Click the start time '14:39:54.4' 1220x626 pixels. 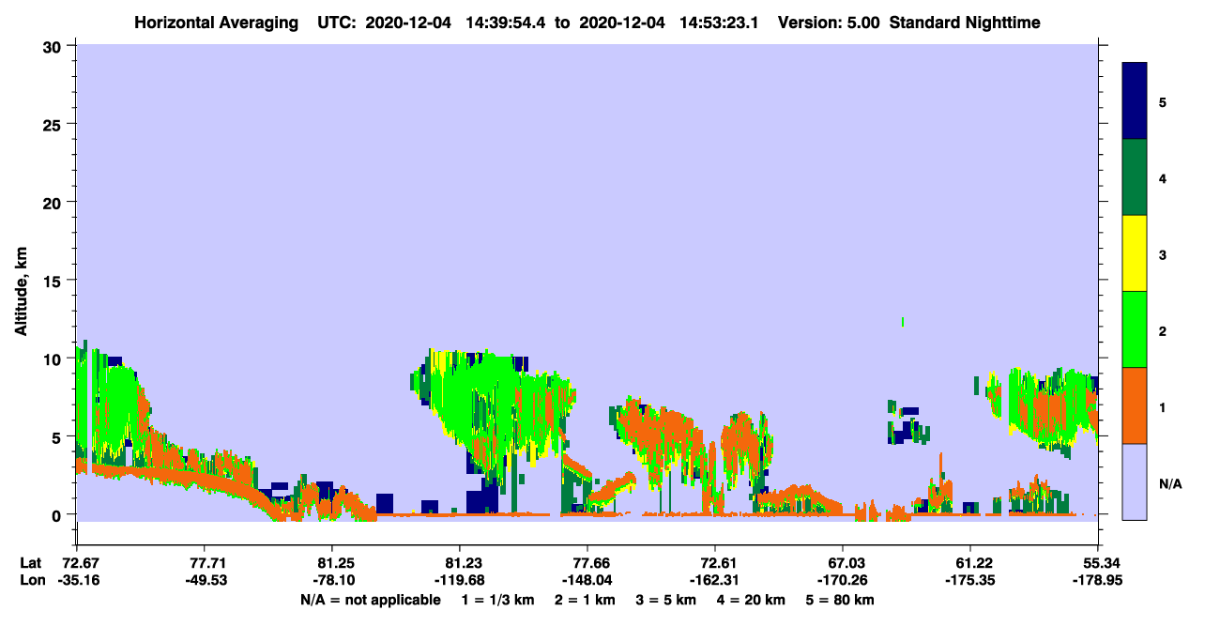pos(506,22)
